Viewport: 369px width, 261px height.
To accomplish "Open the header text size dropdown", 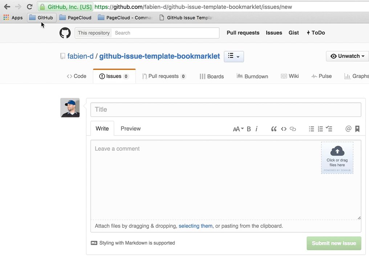I will pos(238,129).
